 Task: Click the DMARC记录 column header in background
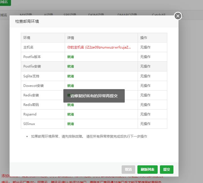[127, 15]
